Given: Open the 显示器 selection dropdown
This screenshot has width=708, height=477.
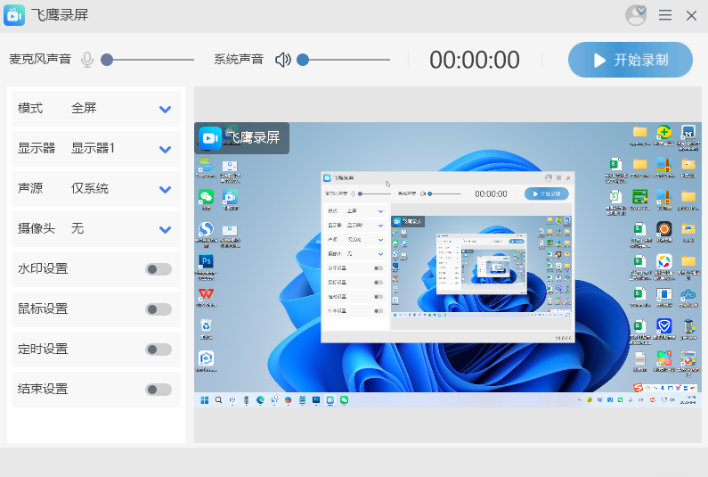Looking at the screenshot, I should click(165, 149).
